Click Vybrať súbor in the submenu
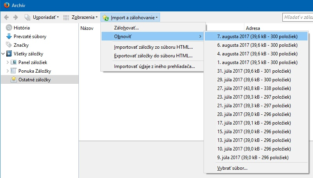This screenshot has width=313, height=178. click(232, 168)
